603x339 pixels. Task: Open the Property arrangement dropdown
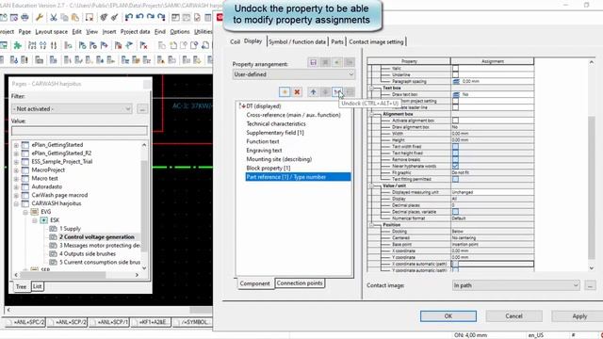(x=293, y=74)
